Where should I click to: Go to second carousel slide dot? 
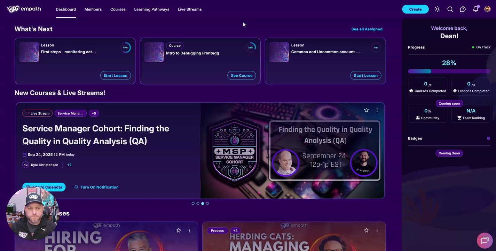pyautogui.click(x=198, y=204)
